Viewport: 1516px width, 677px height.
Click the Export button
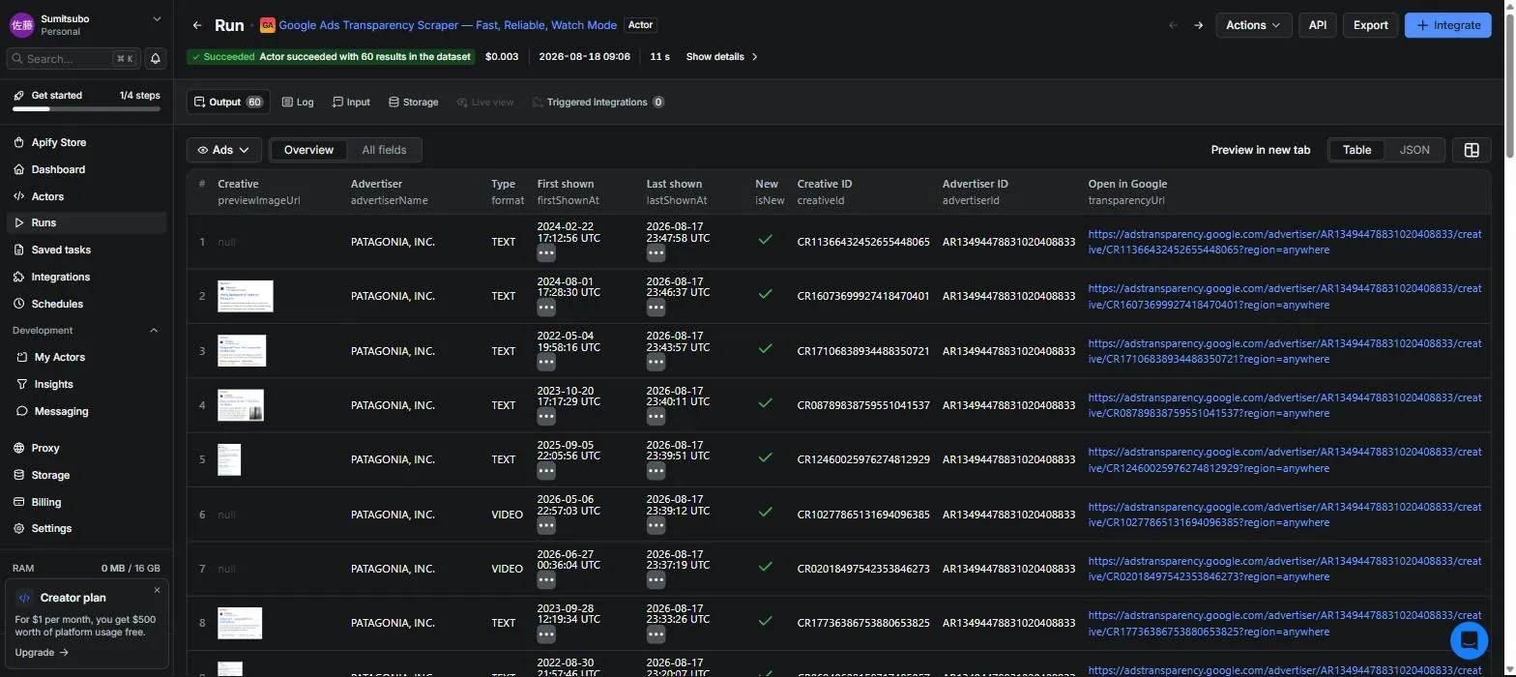(x=1370, y=25)
